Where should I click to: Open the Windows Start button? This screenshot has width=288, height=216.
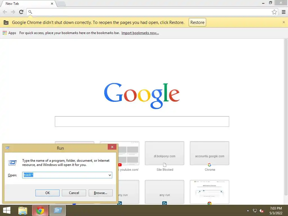click(7, 210)
